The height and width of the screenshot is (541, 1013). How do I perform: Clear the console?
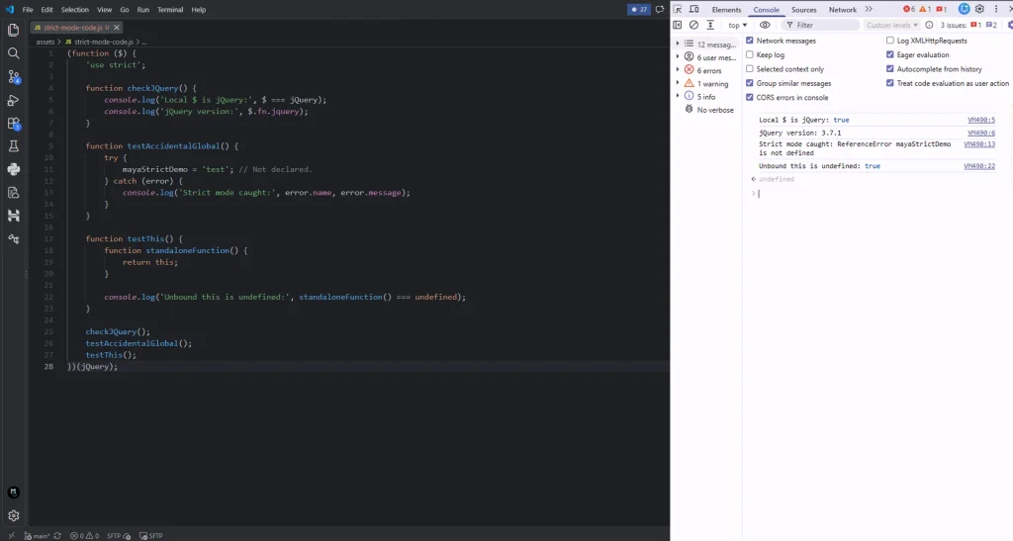[693, 25]
